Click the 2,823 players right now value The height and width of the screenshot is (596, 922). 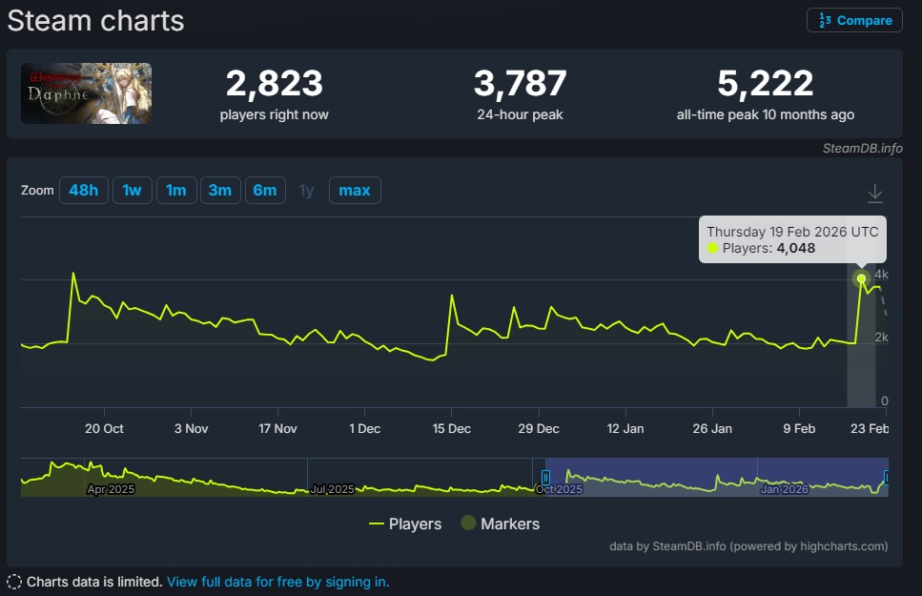pos(274,83)
